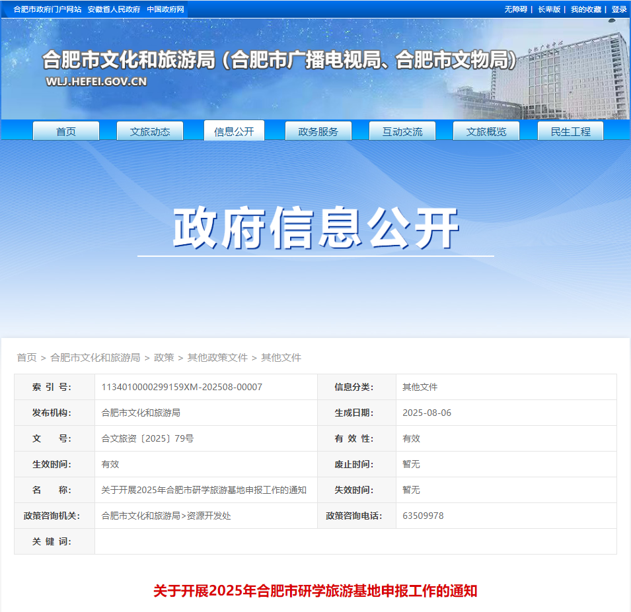The image size is (631, 612).
Task: Open the 文旅概览 tab
Action: coord(486,131)
